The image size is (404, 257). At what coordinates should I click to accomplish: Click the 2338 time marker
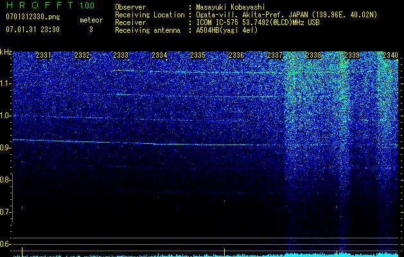tap(313, 55)
